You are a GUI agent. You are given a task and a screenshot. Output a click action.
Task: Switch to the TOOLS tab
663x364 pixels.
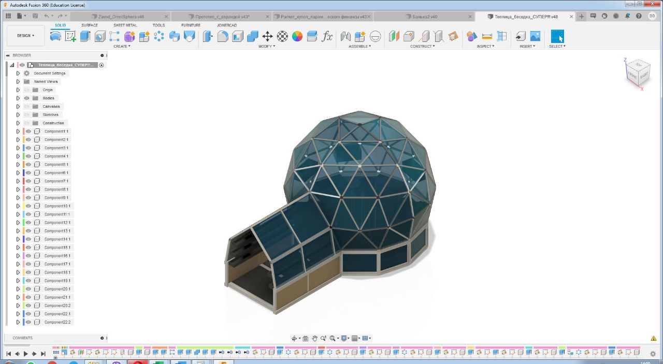tap(158, 25)
